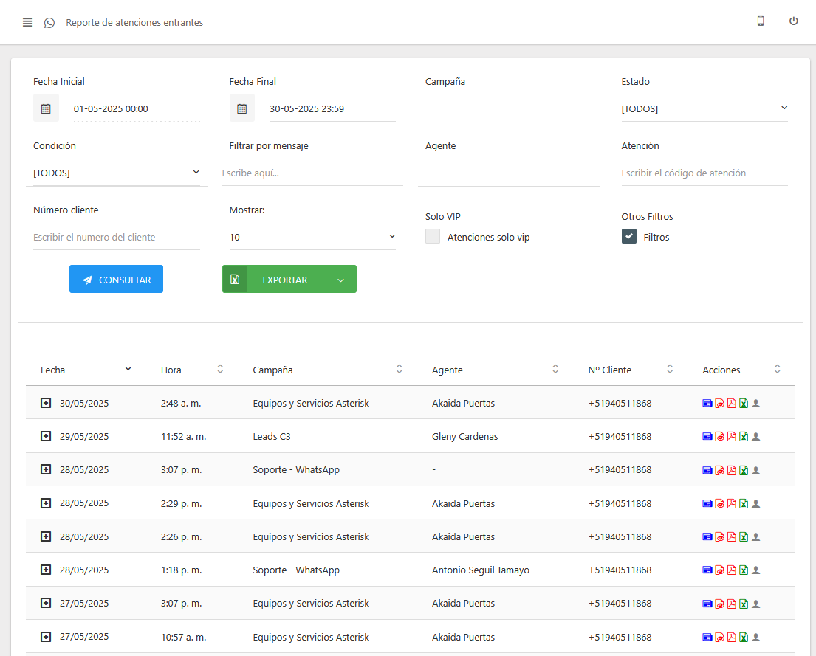Focus the Campaña filter field
The height and width of the screenshot is (656, 816).
coord(509,108)
